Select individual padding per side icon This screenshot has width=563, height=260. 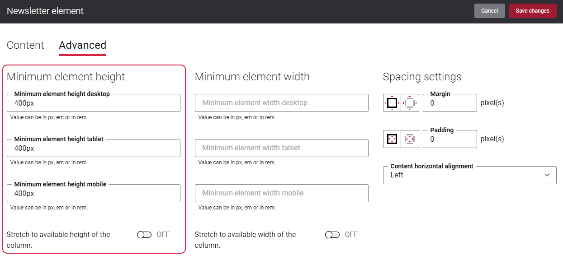(410, 139)
